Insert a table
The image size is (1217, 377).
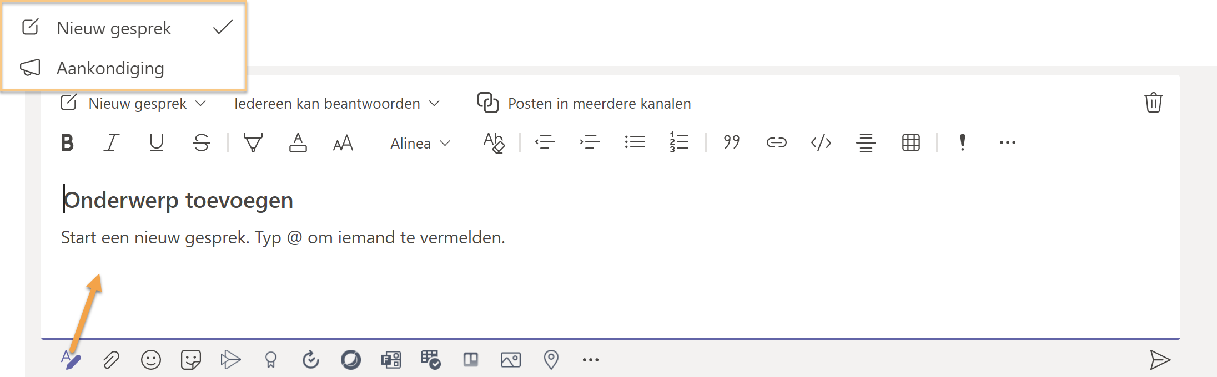911,143
